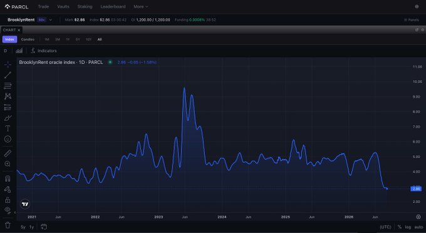Select the 10Y time range

88,39
